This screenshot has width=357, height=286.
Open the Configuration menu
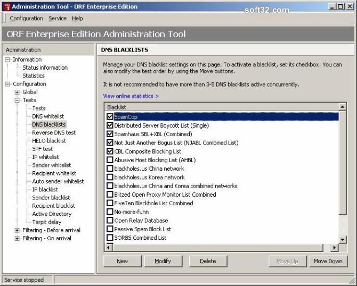point(27,19)
